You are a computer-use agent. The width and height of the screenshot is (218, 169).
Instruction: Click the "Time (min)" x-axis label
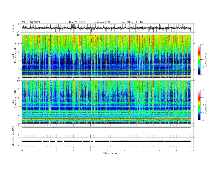click(x=110, y=153)
